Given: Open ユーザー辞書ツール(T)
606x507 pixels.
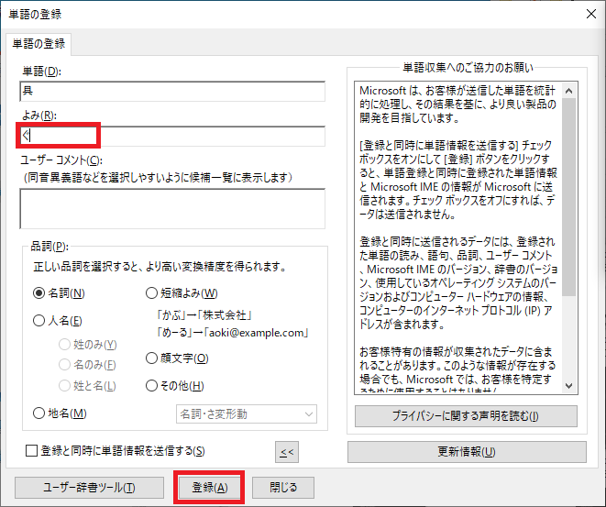Looking at the screenshot, I should click(89, 488).
